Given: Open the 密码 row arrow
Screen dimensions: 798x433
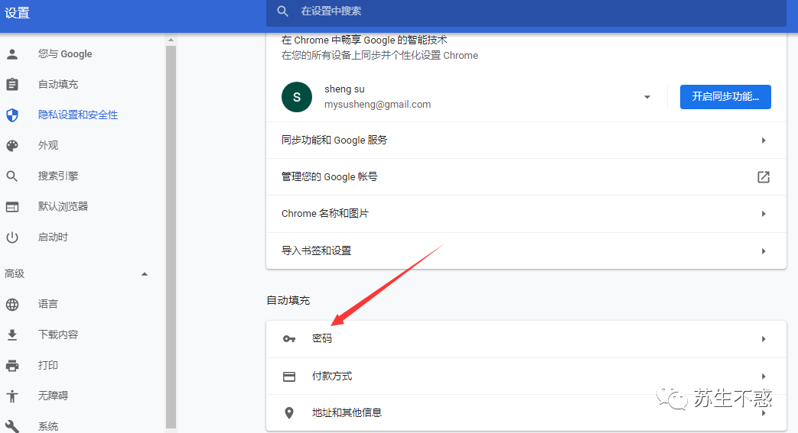Looking at the screenshot, I should 764,339.
